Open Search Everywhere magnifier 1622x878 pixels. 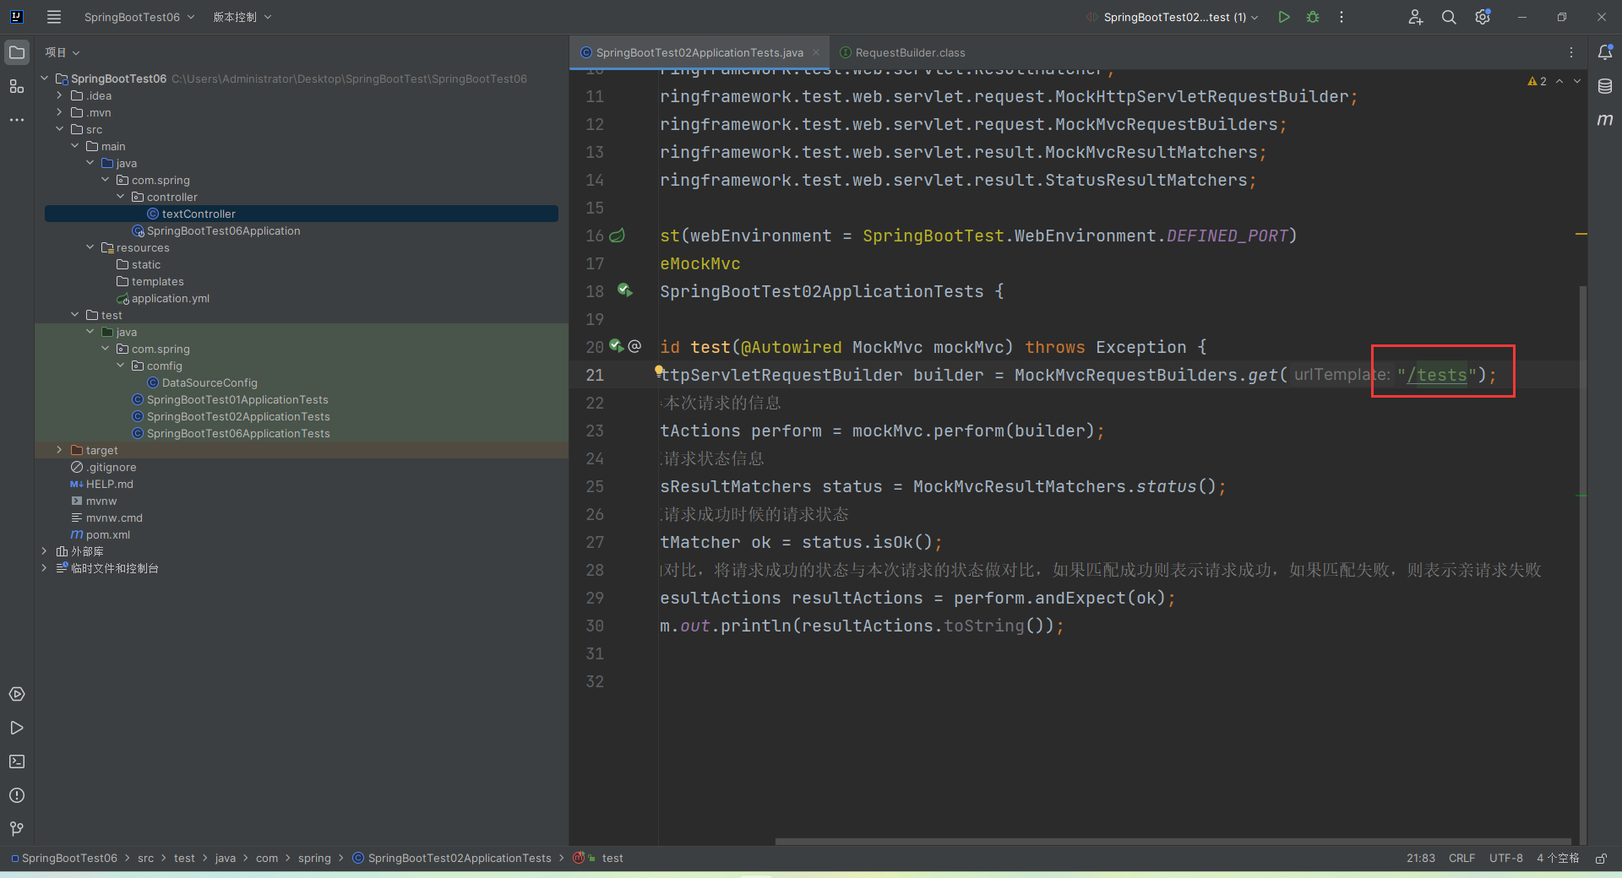point(1449,17)
